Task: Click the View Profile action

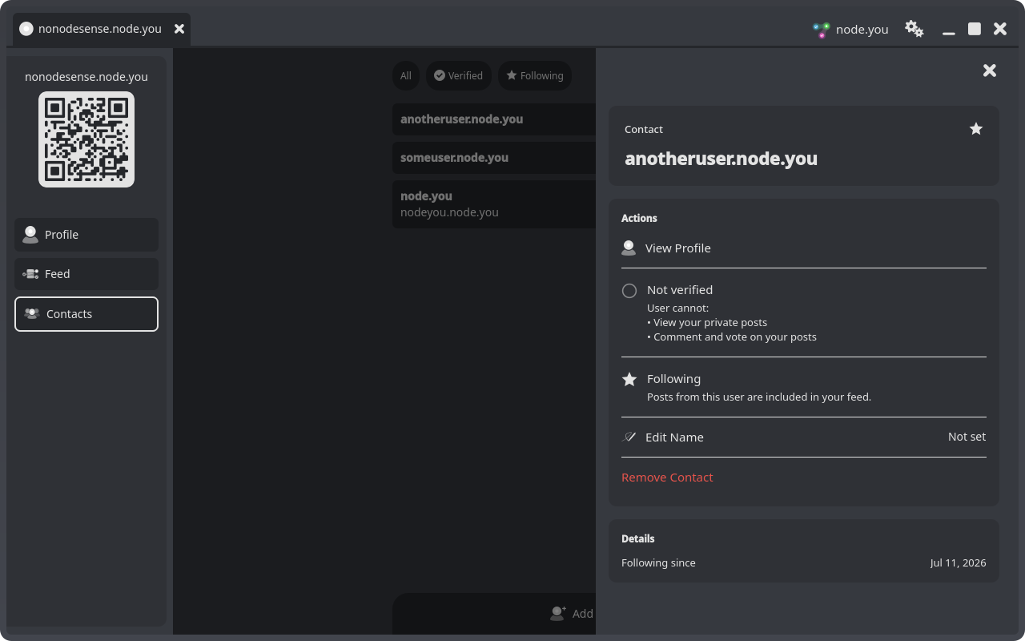Action: 804,248
